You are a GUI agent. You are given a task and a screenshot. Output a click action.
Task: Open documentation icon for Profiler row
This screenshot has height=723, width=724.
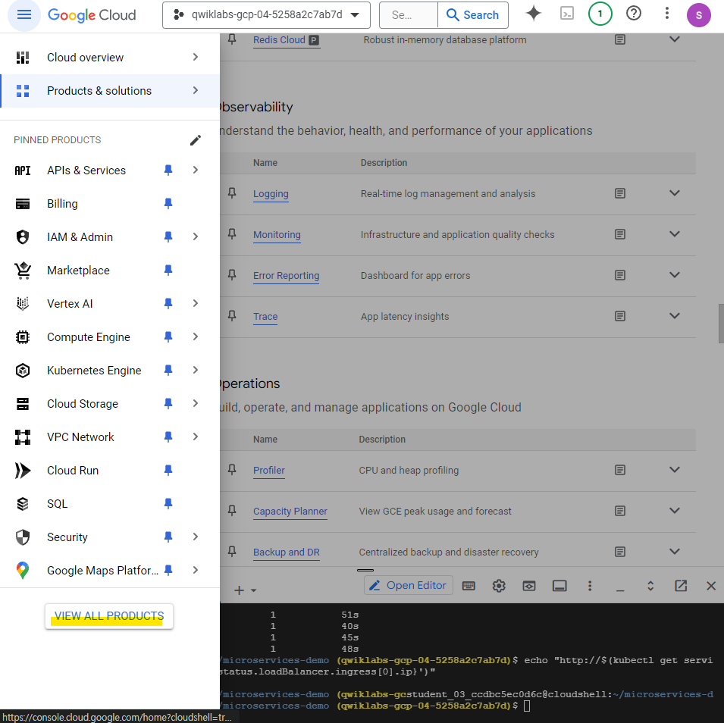click(x=620, y=470)
